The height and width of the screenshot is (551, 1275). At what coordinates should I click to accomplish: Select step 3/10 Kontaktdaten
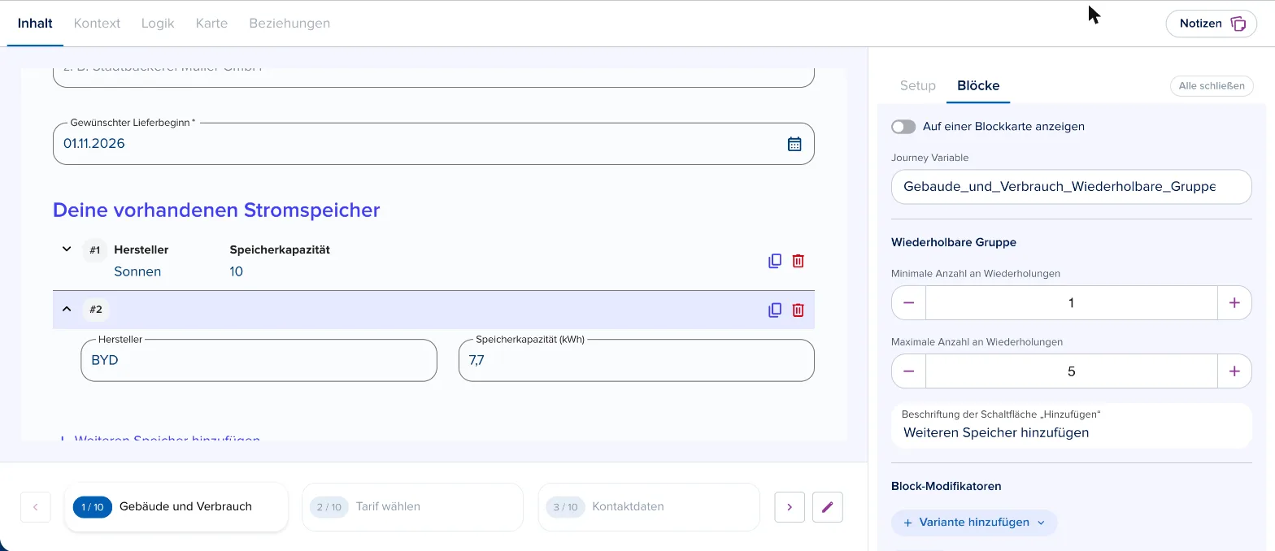(649, 506)
